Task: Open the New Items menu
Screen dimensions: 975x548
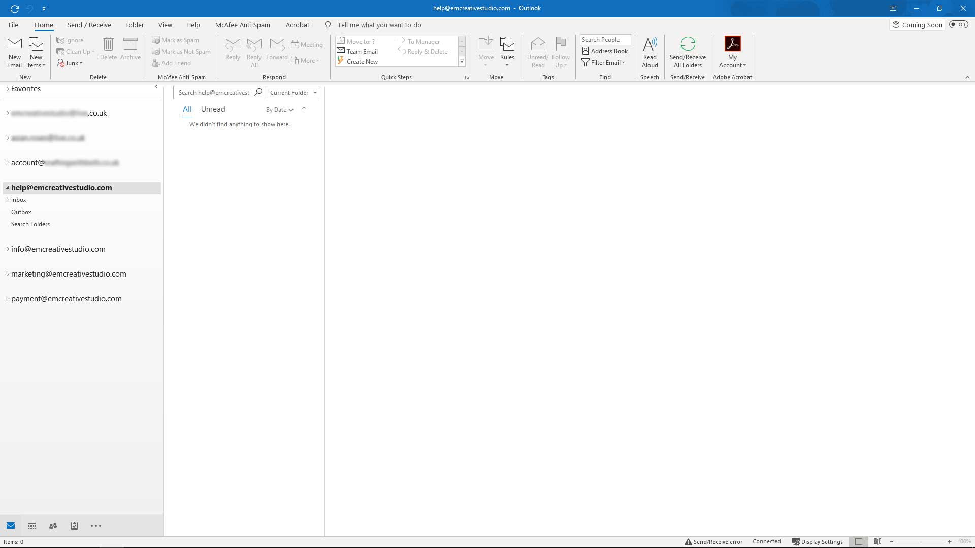Action: pos(36,52)
